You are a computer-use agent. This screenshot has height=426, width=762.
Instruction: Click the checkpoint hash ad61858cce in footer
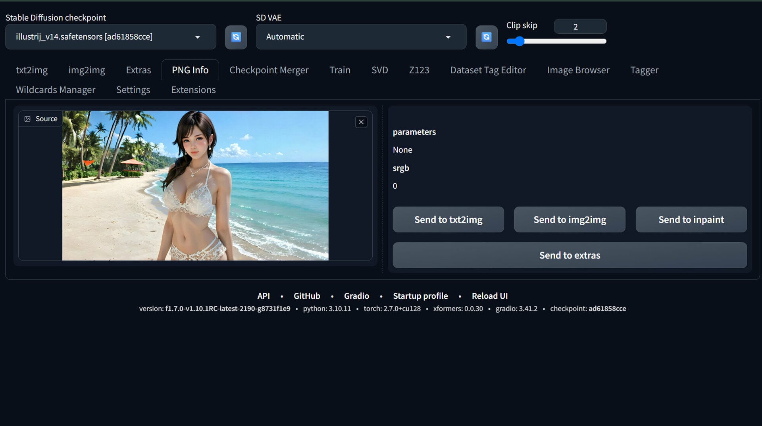pos(607,309)
